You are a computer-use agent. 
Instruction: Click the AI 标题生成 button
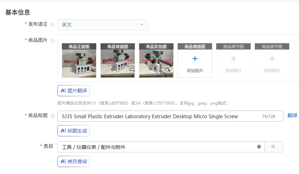click(x=74, y=131)
